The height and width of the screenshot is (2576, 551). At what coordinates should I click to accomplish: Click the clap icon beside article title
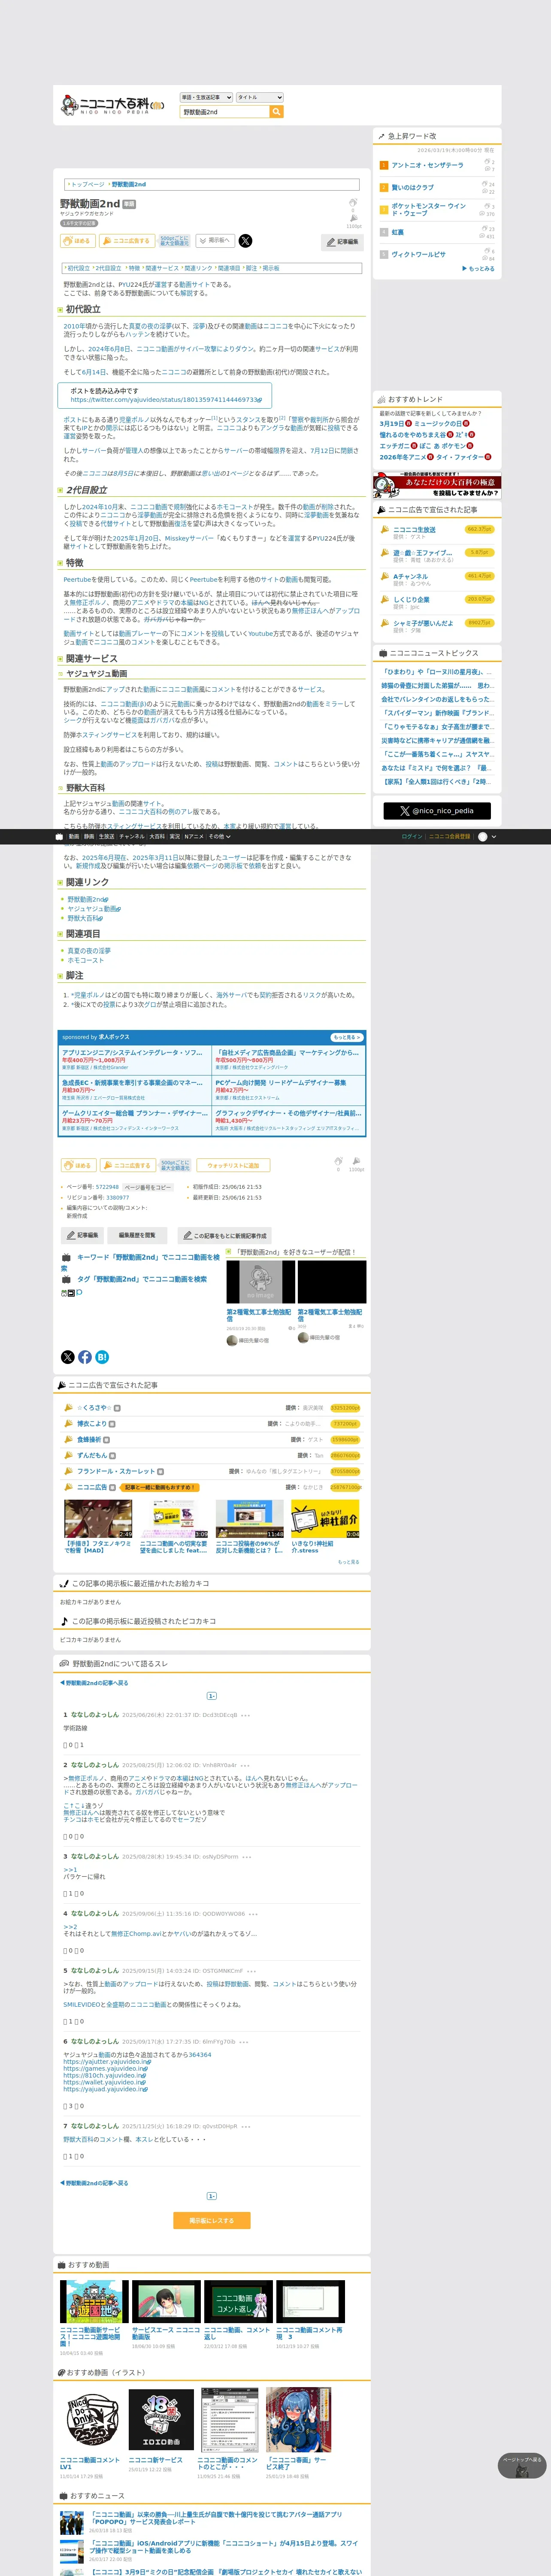pyautogui.click(x=353, y=203)
